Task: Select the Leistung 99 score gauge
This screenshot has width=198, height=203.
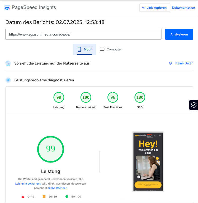Action: (59, 97)
